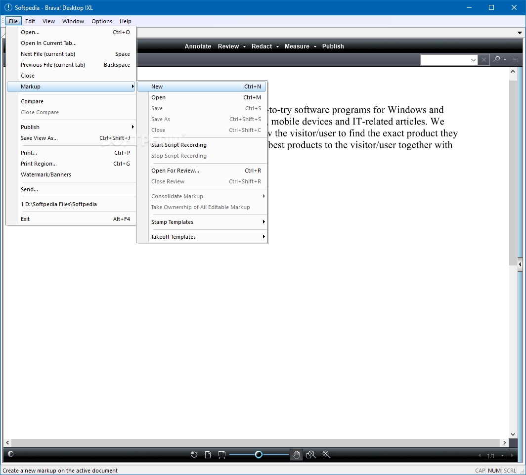Clear the search field with the X button

(483, 60)
